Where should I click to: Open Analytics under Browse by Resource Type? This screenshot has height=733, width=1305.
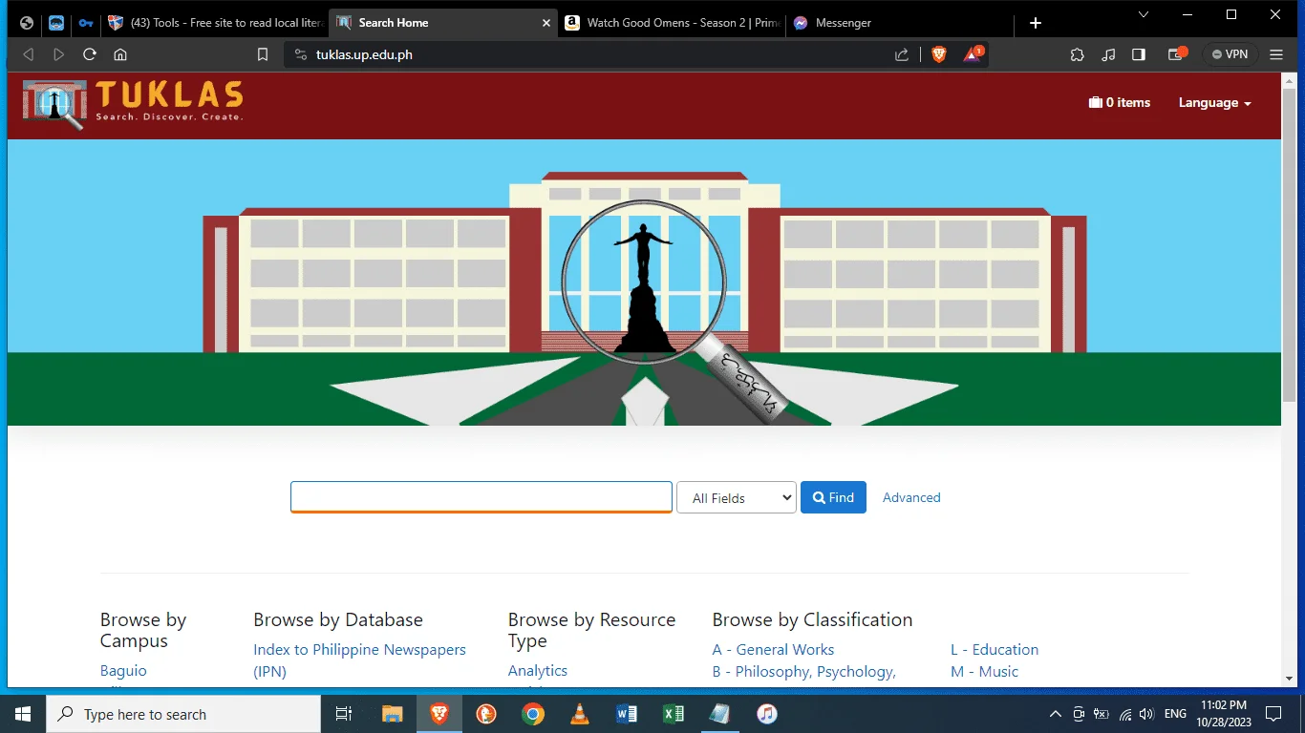click(538, 671)
